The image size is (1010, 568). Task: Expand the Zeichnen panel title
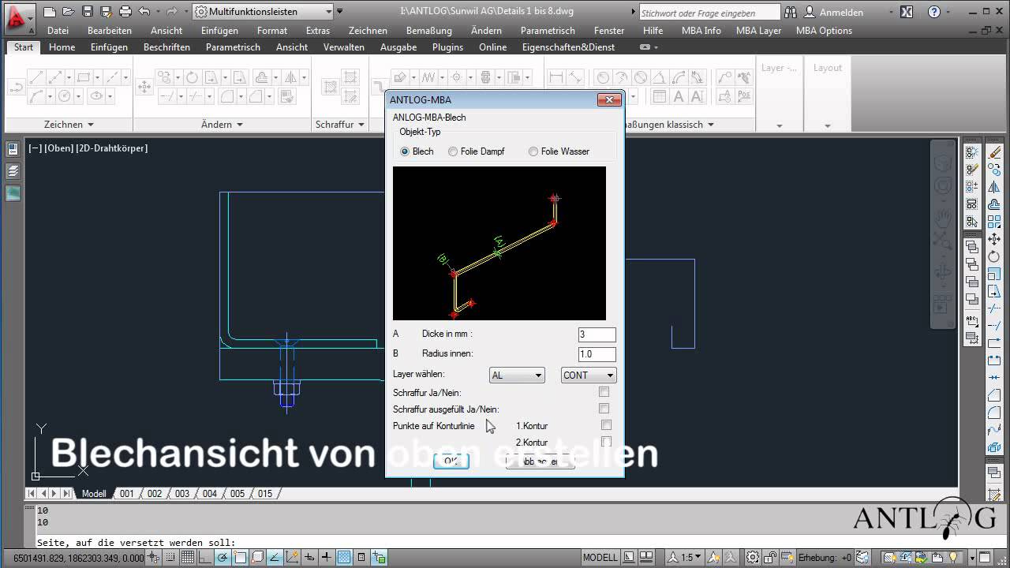point(69,125)
